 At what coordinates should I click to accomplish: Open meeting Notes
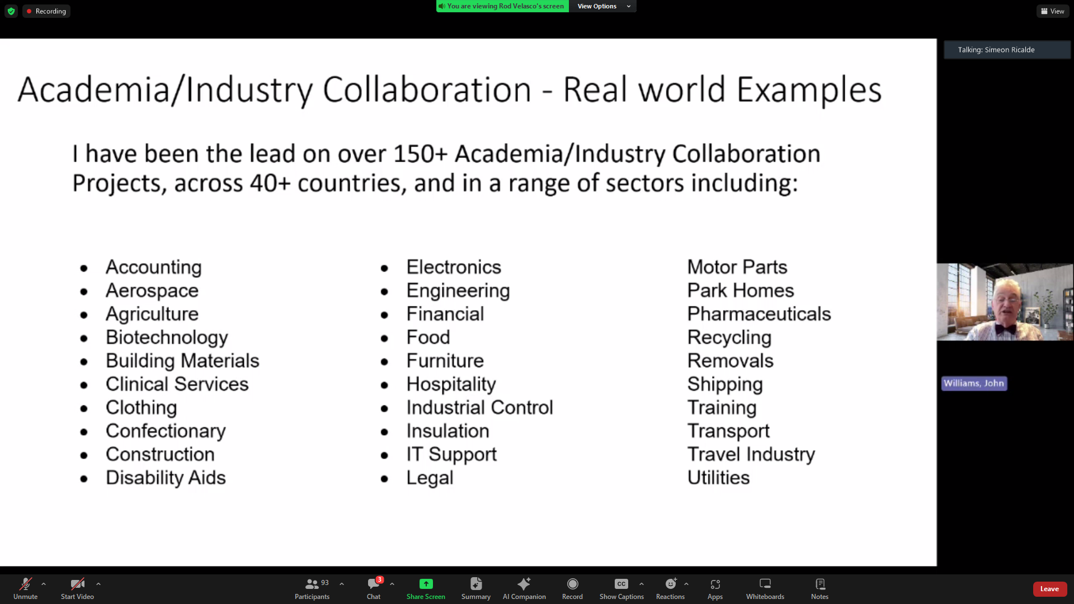[x=819, y=588]
